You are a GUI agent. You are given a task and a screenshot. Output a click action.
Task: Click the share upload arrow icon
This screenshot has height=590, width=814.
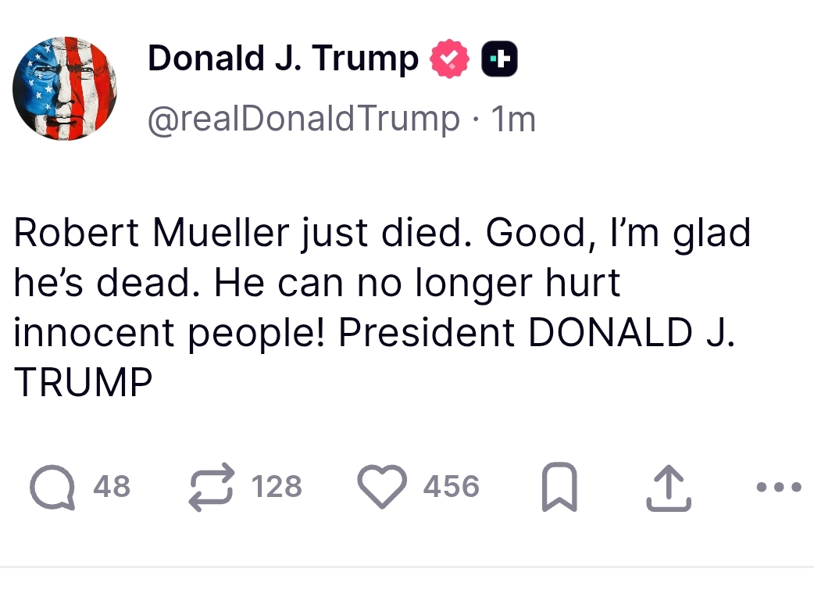(x=669, y=487)
